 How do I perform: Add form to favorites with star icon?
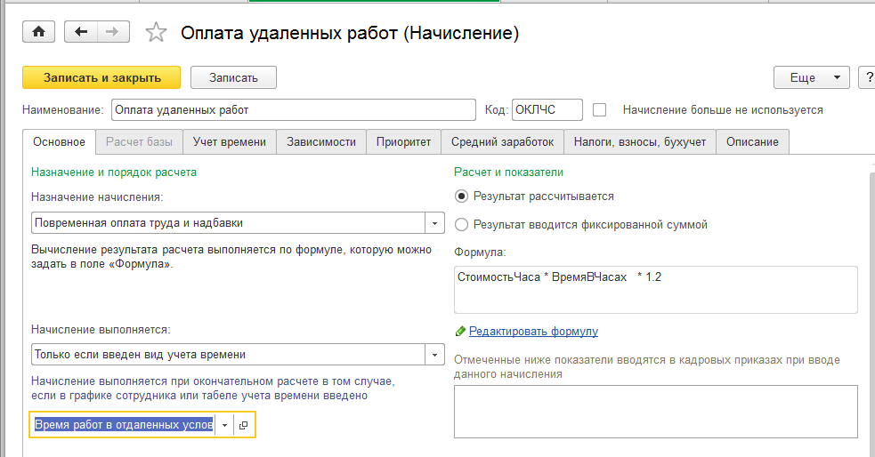156,33
